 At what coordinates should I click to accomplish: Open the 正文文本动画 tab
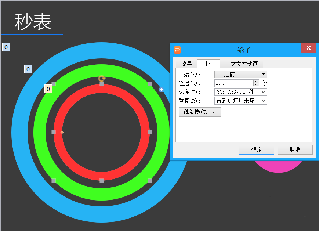pos(242,64)
